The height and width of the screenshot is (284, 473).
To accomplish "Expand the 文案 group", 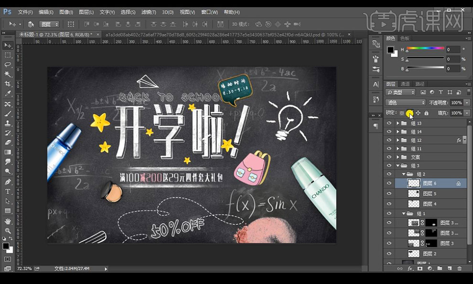I will [398, 157].
